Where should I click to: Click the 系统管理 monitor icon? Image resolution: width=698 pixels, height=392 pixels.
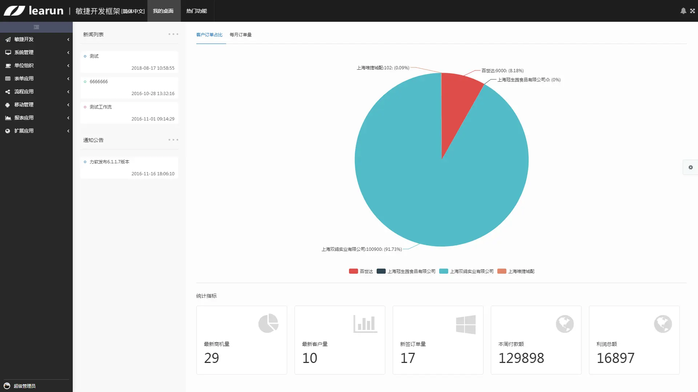[x=8, y=52]
